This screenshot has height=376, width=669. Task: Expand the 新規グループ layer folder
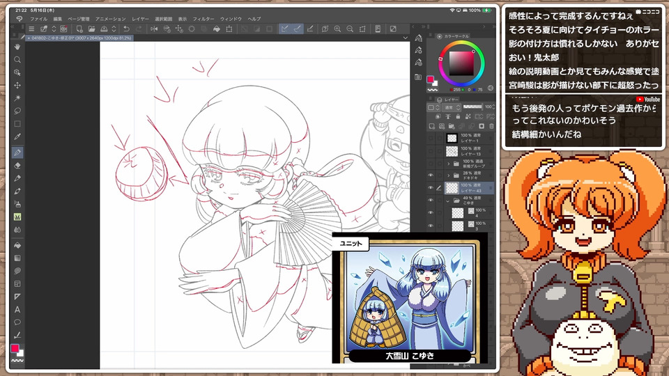pos(448,163)
